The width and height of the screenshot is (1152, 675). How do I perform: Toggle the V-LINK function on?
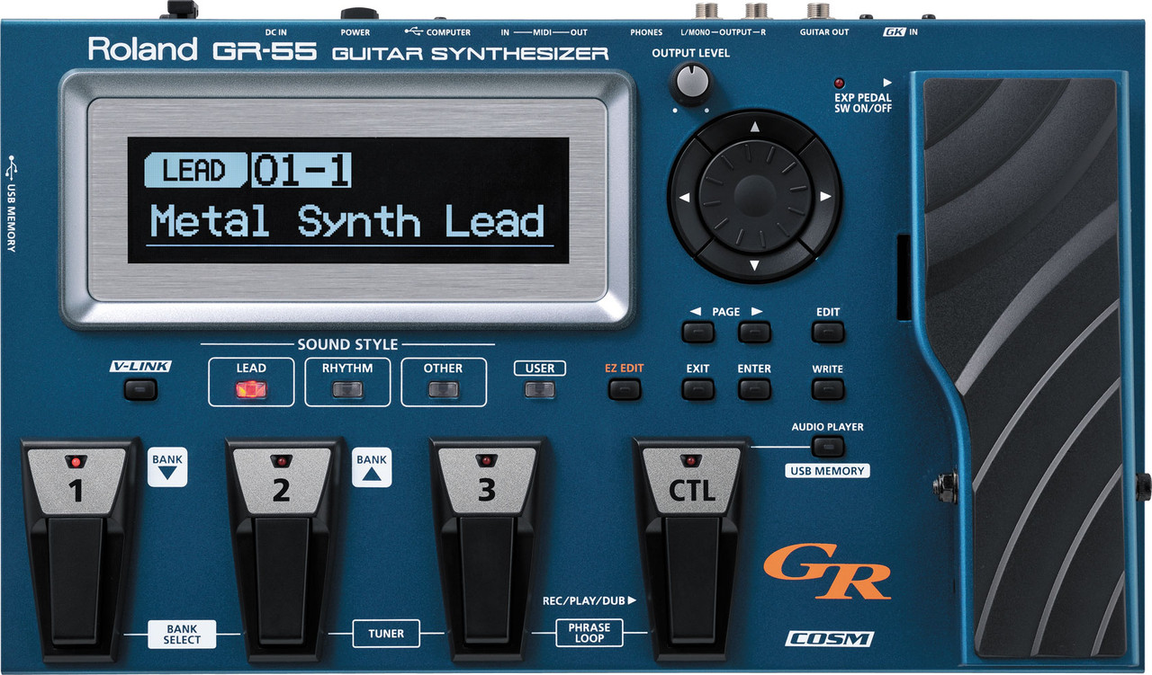(141, 388)
